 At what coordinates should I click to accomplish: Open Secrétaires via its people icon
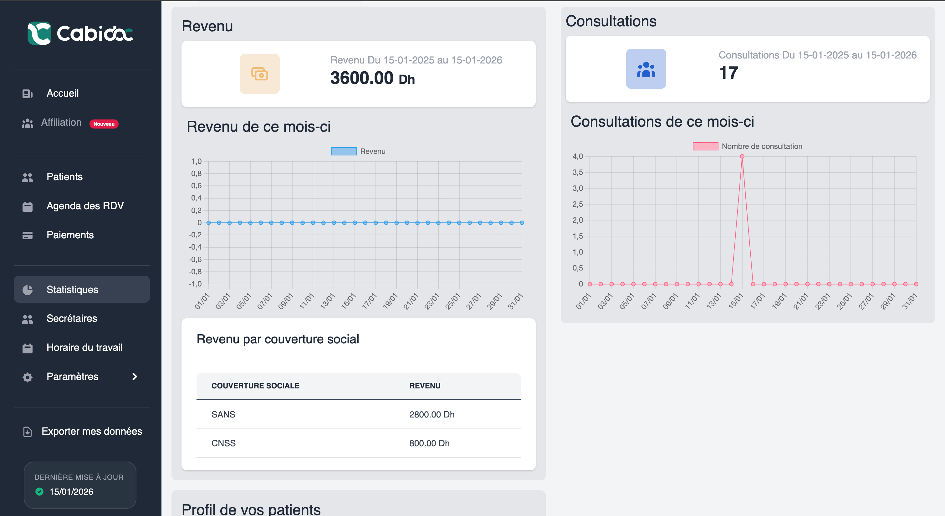coord(27,318)
